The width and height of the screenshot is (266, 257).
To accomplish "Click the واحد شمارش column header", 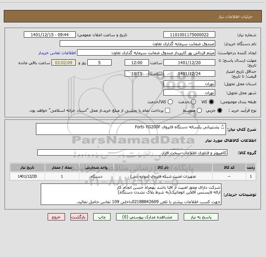I will coord(96,167).
